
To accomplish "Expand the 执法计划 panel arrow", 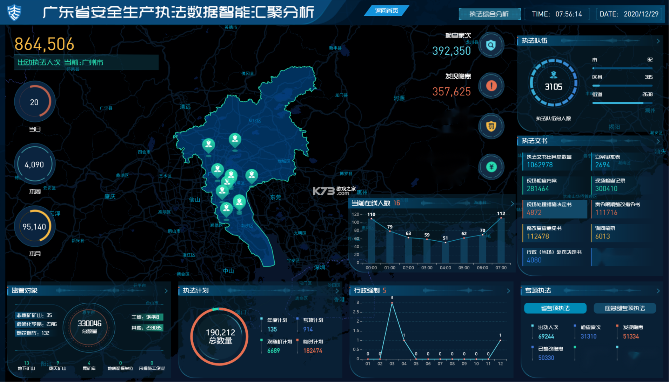I will (x=337, y=291).
